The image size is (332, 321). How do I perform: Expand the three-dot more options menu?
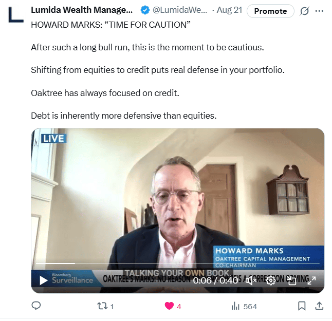click(x=319, y=11)
